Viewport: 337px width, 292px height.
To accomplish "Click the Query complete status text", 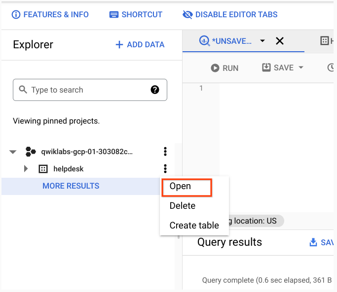I will (267, 280).
